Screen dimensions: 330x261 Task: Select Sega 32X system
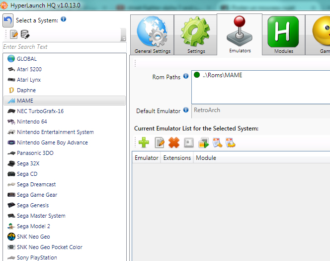(65, 163)
